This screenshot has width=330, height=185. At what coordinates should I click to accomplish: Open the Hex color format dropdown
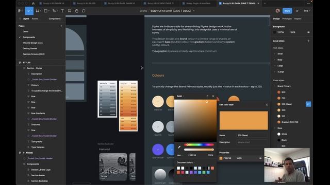coord(179,155)
